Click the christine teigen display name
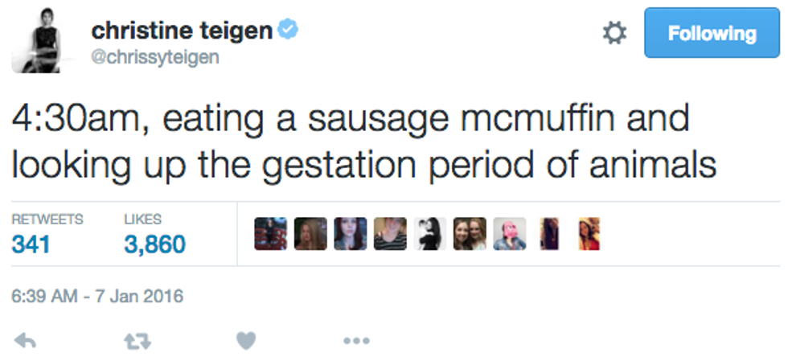The height and width of the screenshot is (361, 788). (x=182, y=31)
